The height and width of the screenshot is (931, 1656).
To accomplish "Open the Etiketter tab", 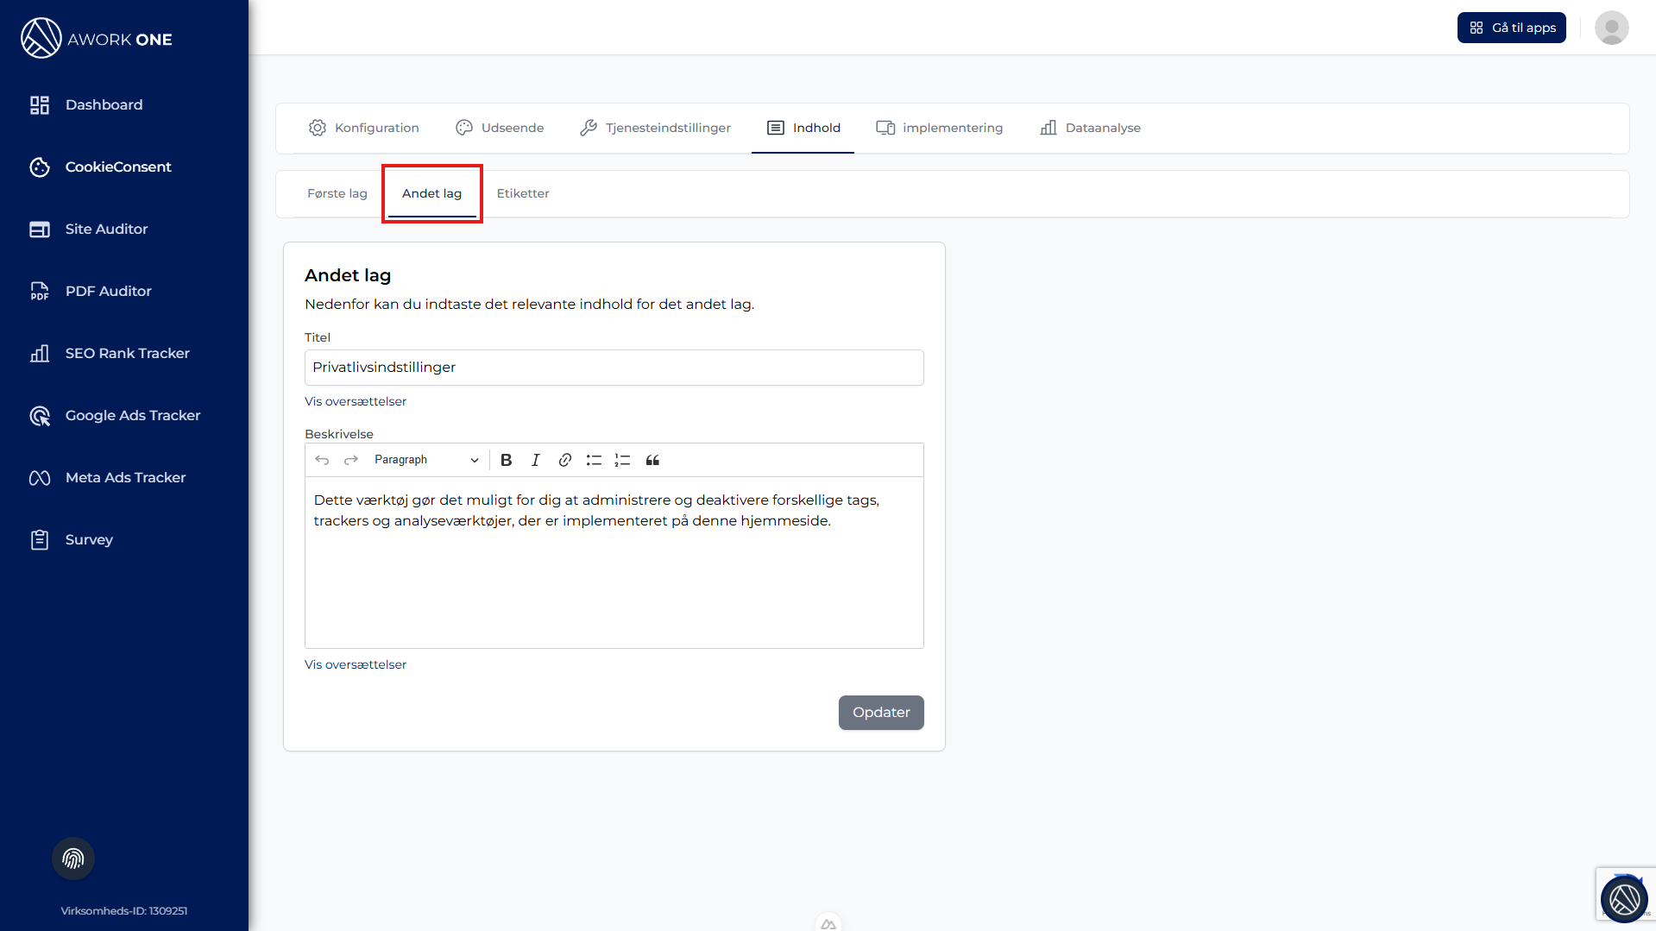I will pyautogui.click(x=522, y=193).
